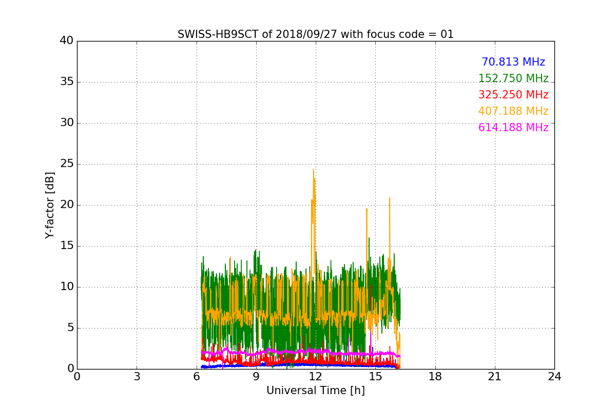This screenshot has height=410, width=616.
Task: Click the x-axis tick label 9
Action: coord(256,377)
